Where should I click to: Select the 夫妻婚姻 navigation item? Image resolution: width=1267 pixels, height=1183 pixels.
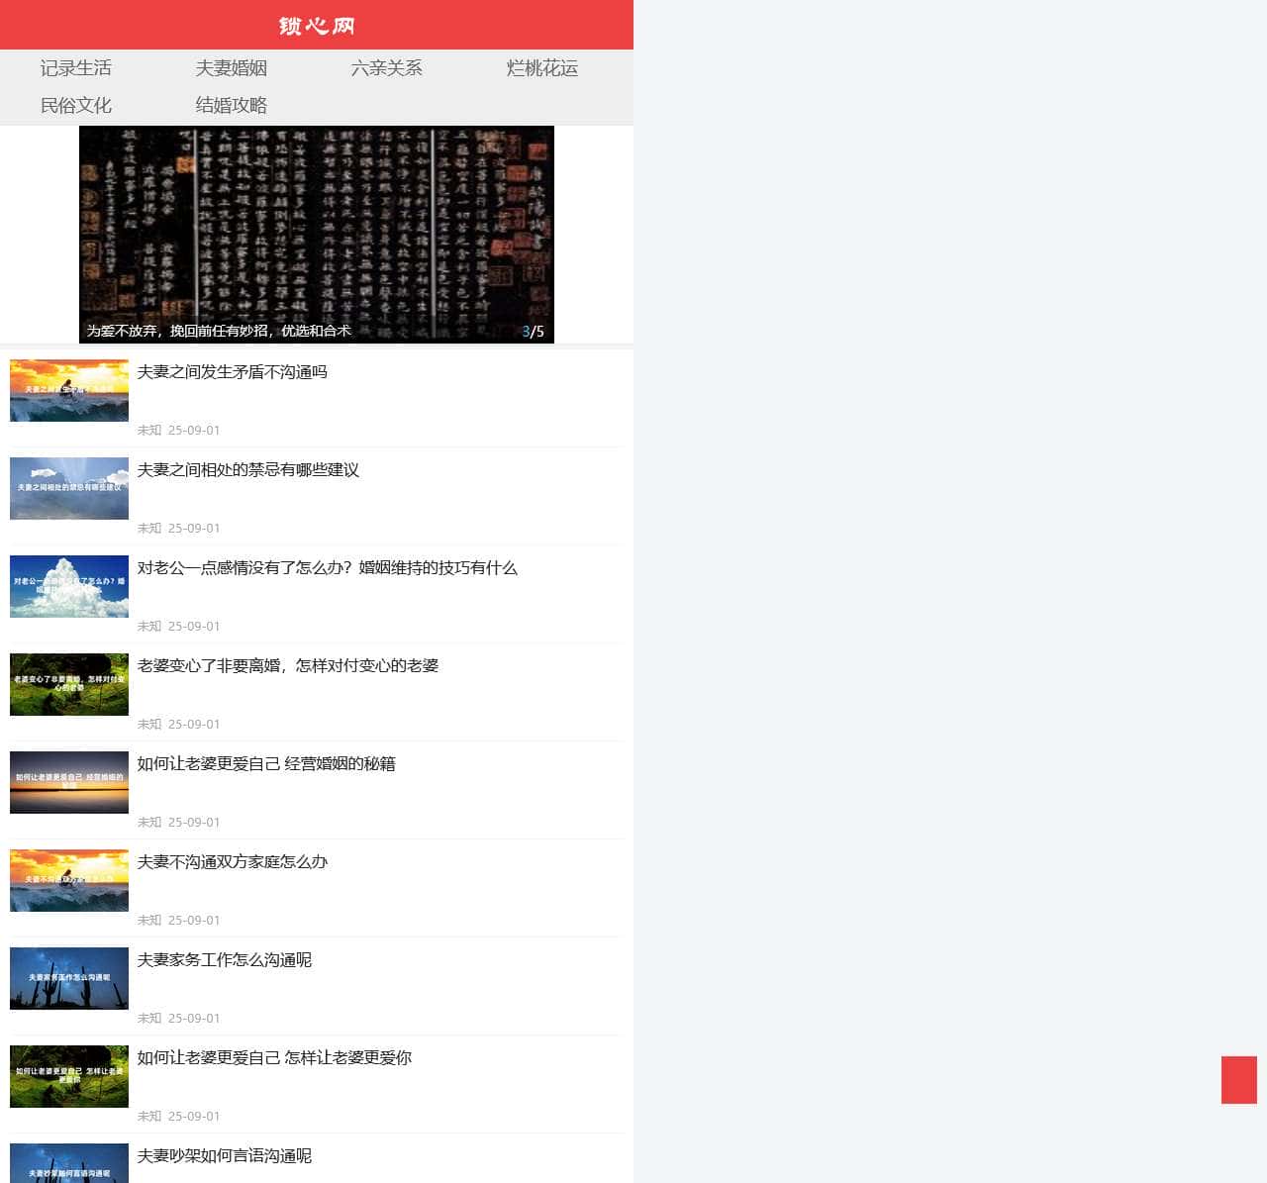[x=232, y=68]
